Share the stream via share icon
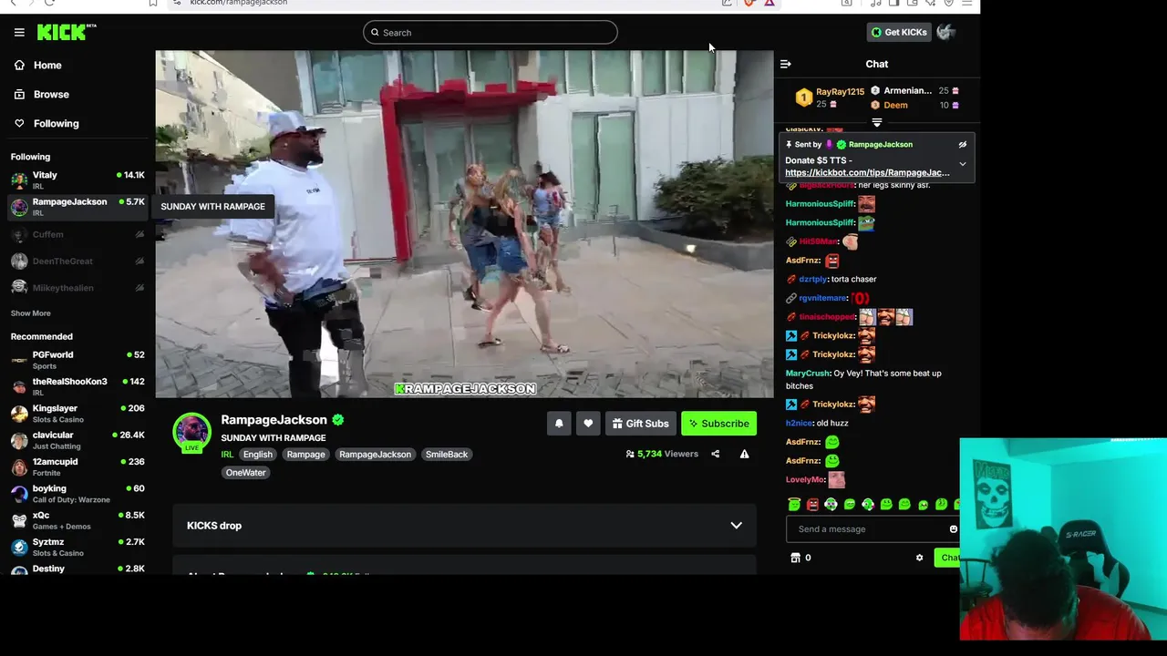The image size is (1167, 656). (715, 454)
